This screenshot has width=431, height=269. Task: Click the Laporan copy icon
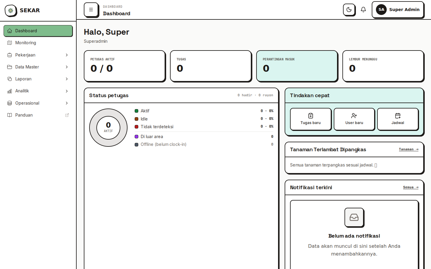tap(10, 79)
